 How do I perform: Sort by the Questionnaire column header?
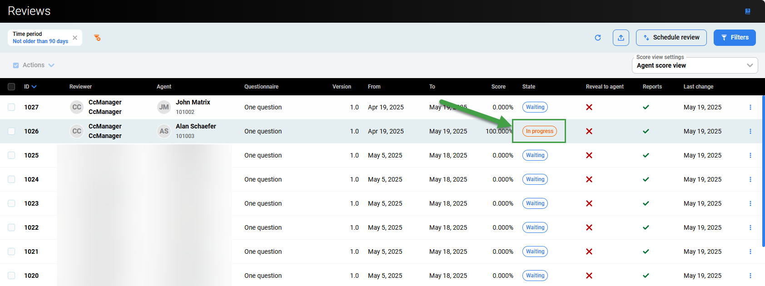tap(261, 87)
